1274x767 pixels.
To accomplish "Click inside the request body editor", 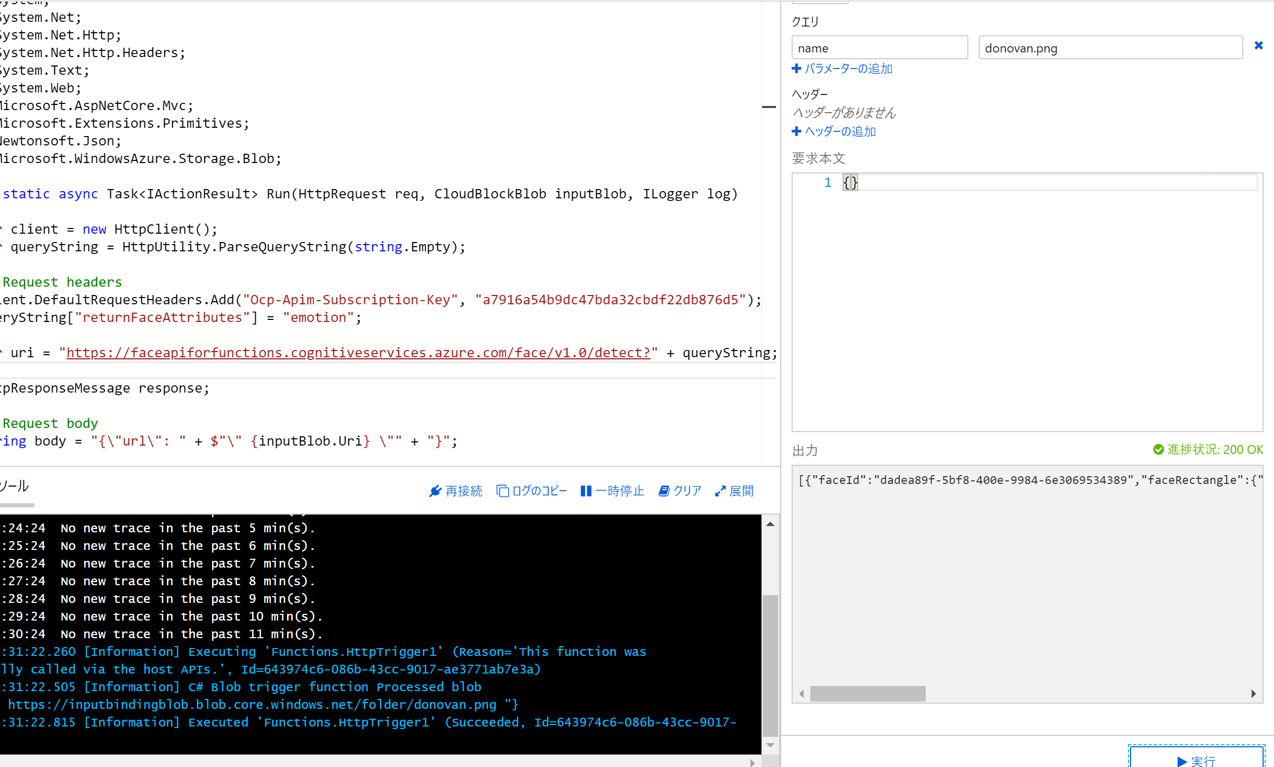I will [x=1027, y=301].
